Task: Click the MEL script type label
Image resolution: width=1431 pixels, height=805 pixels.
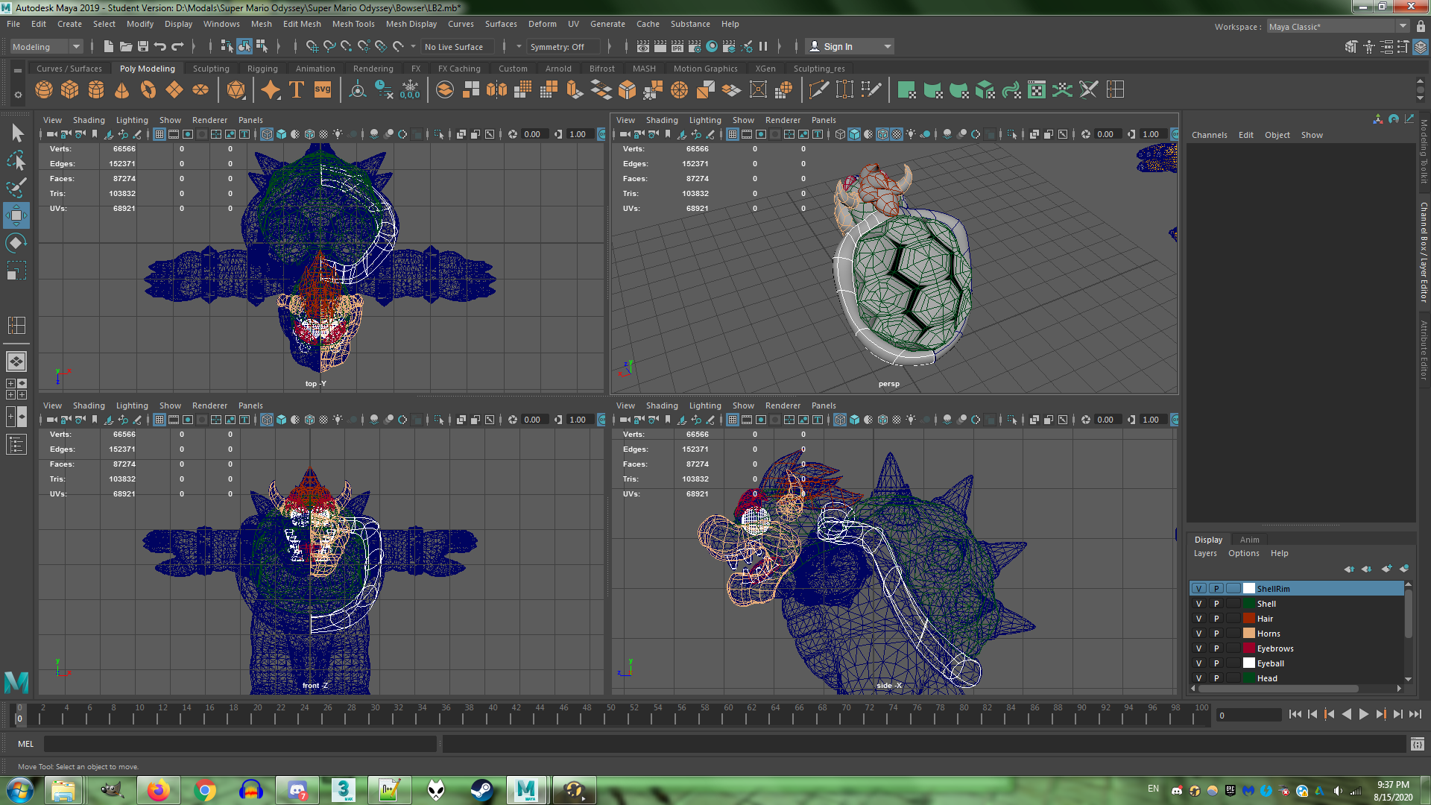Action: [25, 744]
